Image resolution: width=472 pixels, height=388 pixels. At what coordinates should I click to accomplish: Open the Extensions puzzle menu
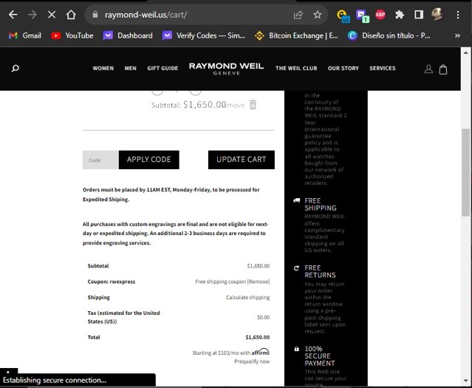pyautogui.click(x=400, y=15)
